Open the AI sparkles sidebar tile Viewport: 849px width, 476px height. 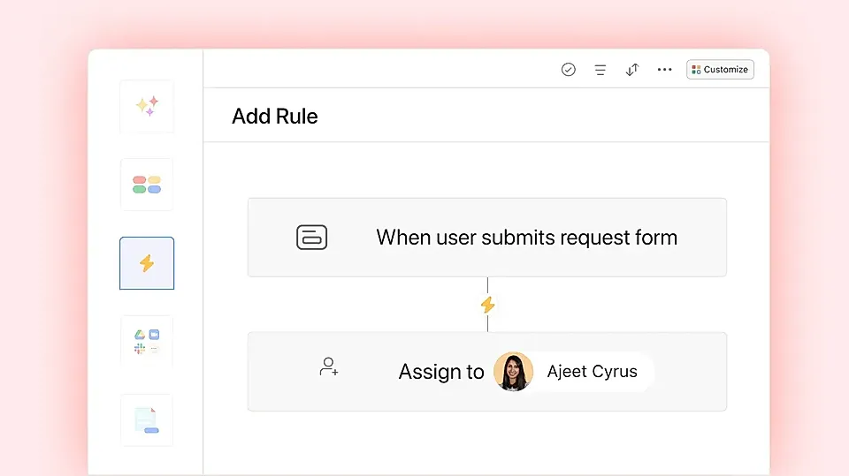pos(147,106)
